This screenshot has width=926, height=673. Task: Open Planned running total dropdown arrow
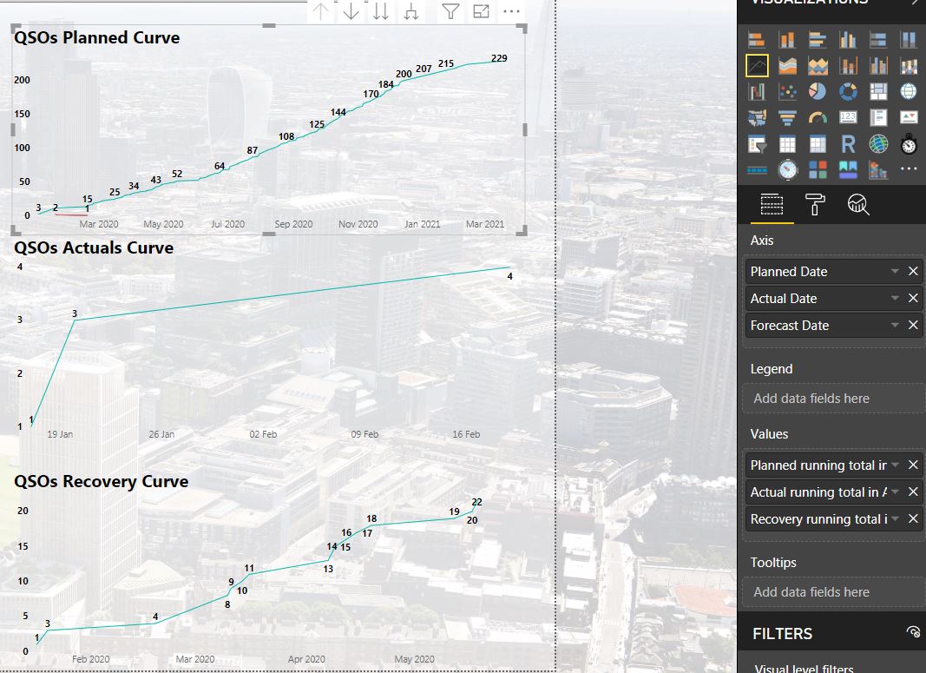[896, 465]
